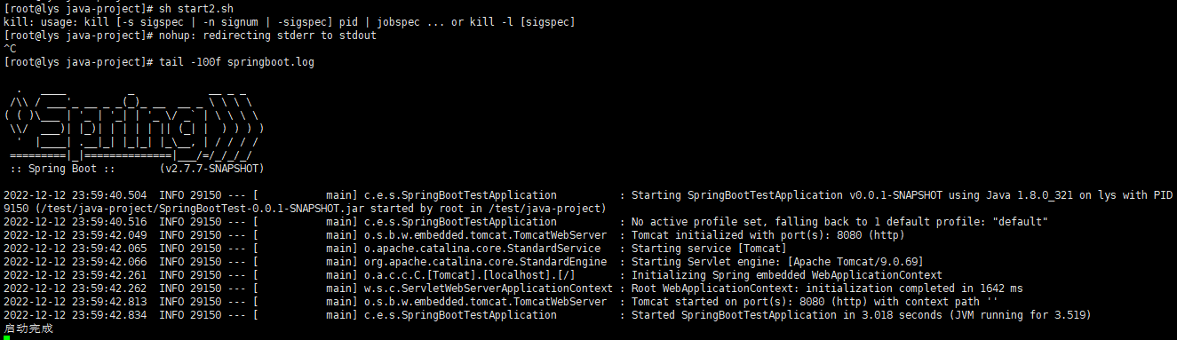Click the "(v2.7.7-SNAPSHOT)" version text
Image resolution: width=1177 pixels, height=340 pixels.
(212, 169)
